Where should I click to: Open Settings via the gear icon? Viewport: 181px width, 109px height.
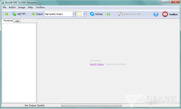(92, 14)
